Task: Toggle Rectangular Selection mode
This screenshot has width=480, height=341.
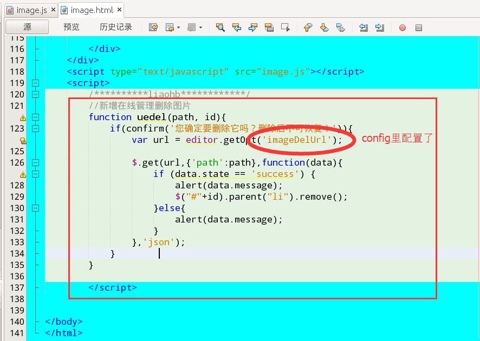Action: [286, 28]
